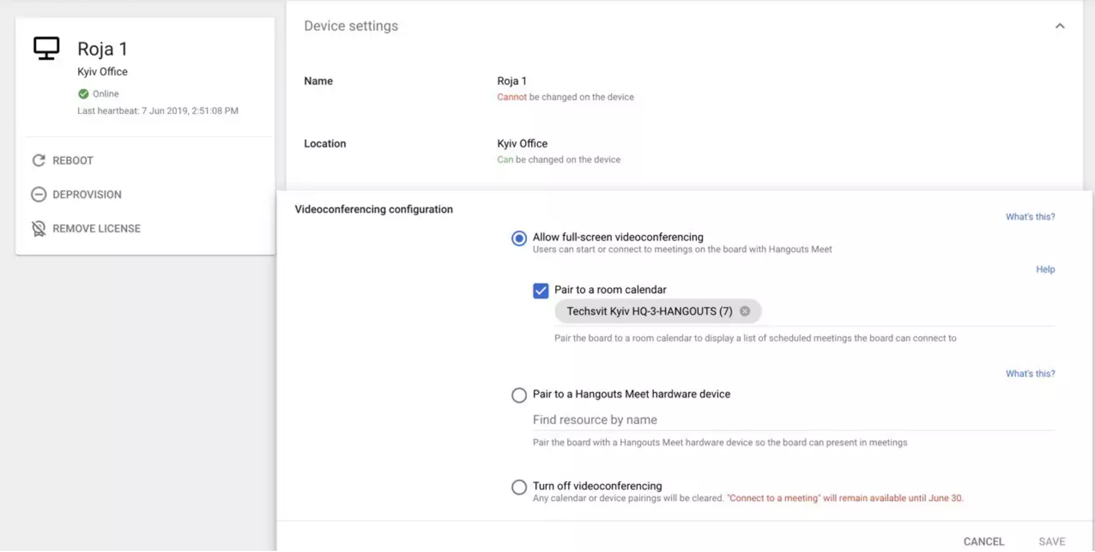Click the 'Cannot be changed on the device' note
The height and width of the screenshot is (552, 1095).
click(x=565, y=97)
